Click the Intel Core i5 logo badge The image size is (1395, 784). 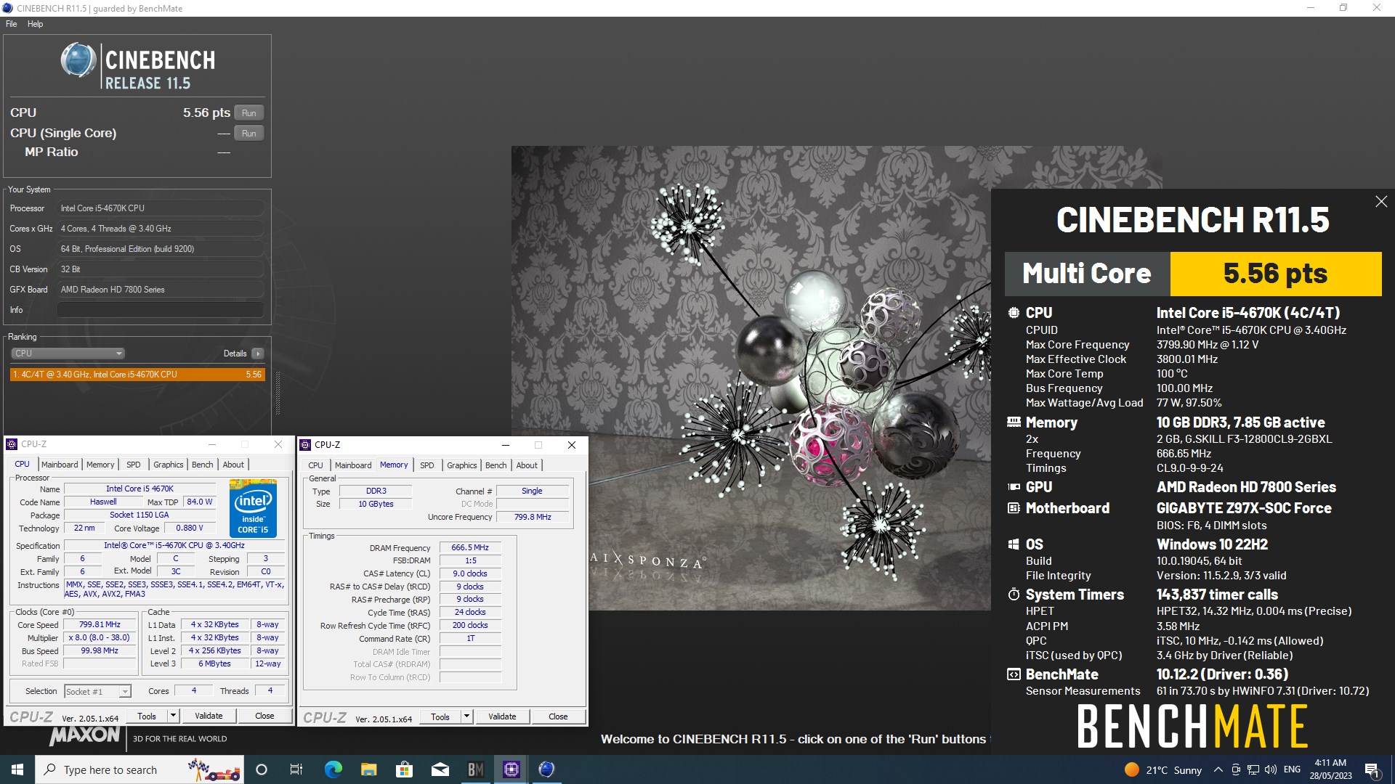pos(254,508)
